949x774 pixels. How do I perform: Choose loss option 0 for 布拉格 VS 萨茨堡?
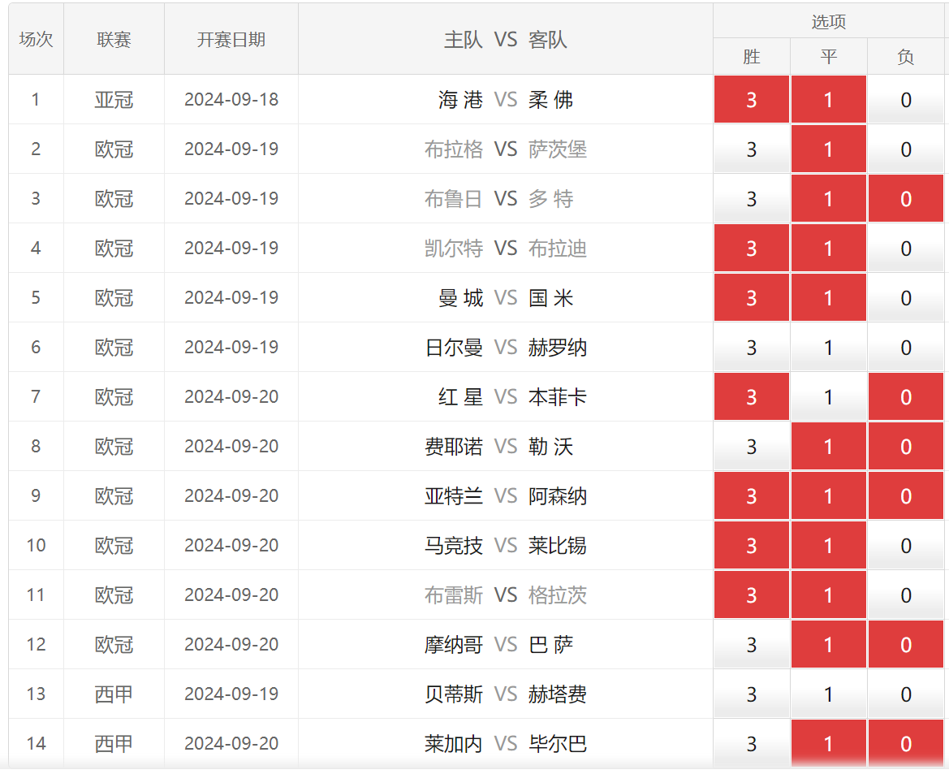905,149
